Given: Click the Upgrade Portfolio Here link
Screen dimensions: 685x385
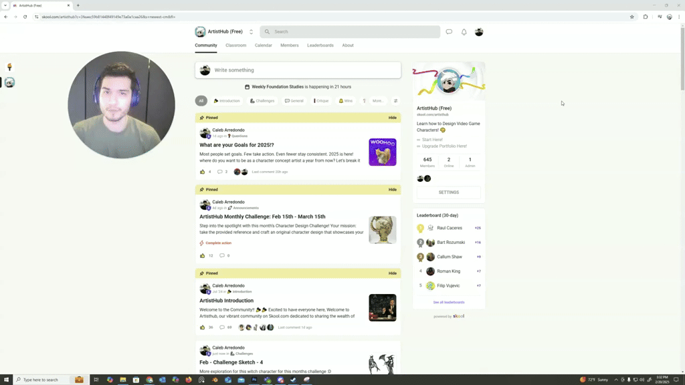Looking at the screenshot, I should click(444, 146).
